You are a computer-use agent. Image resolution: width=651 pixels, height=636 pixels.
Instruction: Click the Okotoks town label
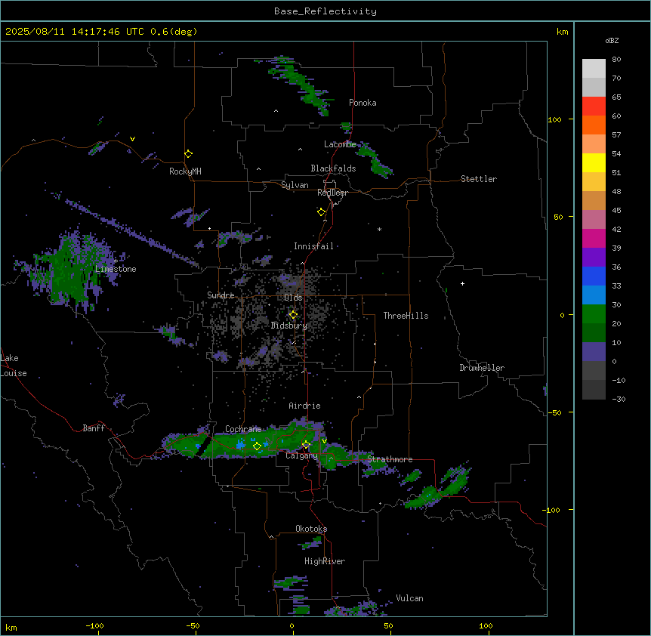[x=311, y=529]
